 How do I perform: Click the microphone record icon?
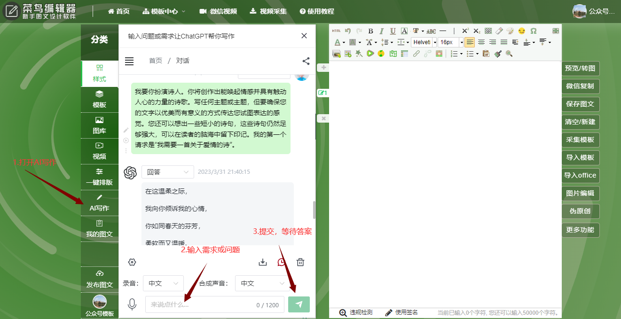pos(132,304)
